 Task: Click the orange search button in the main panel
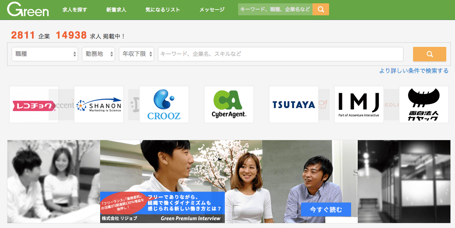(x=430, y=54)
